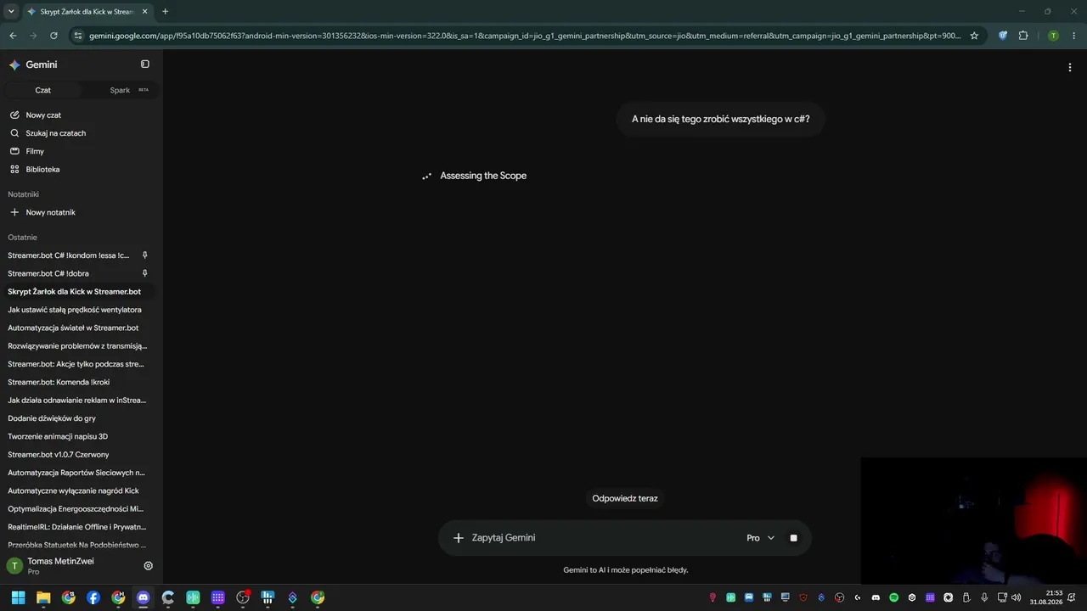This screenshot has width=1087, height=611.
Task: Expand the Assessing the Scope thinking status
Action: pos(483,176)
